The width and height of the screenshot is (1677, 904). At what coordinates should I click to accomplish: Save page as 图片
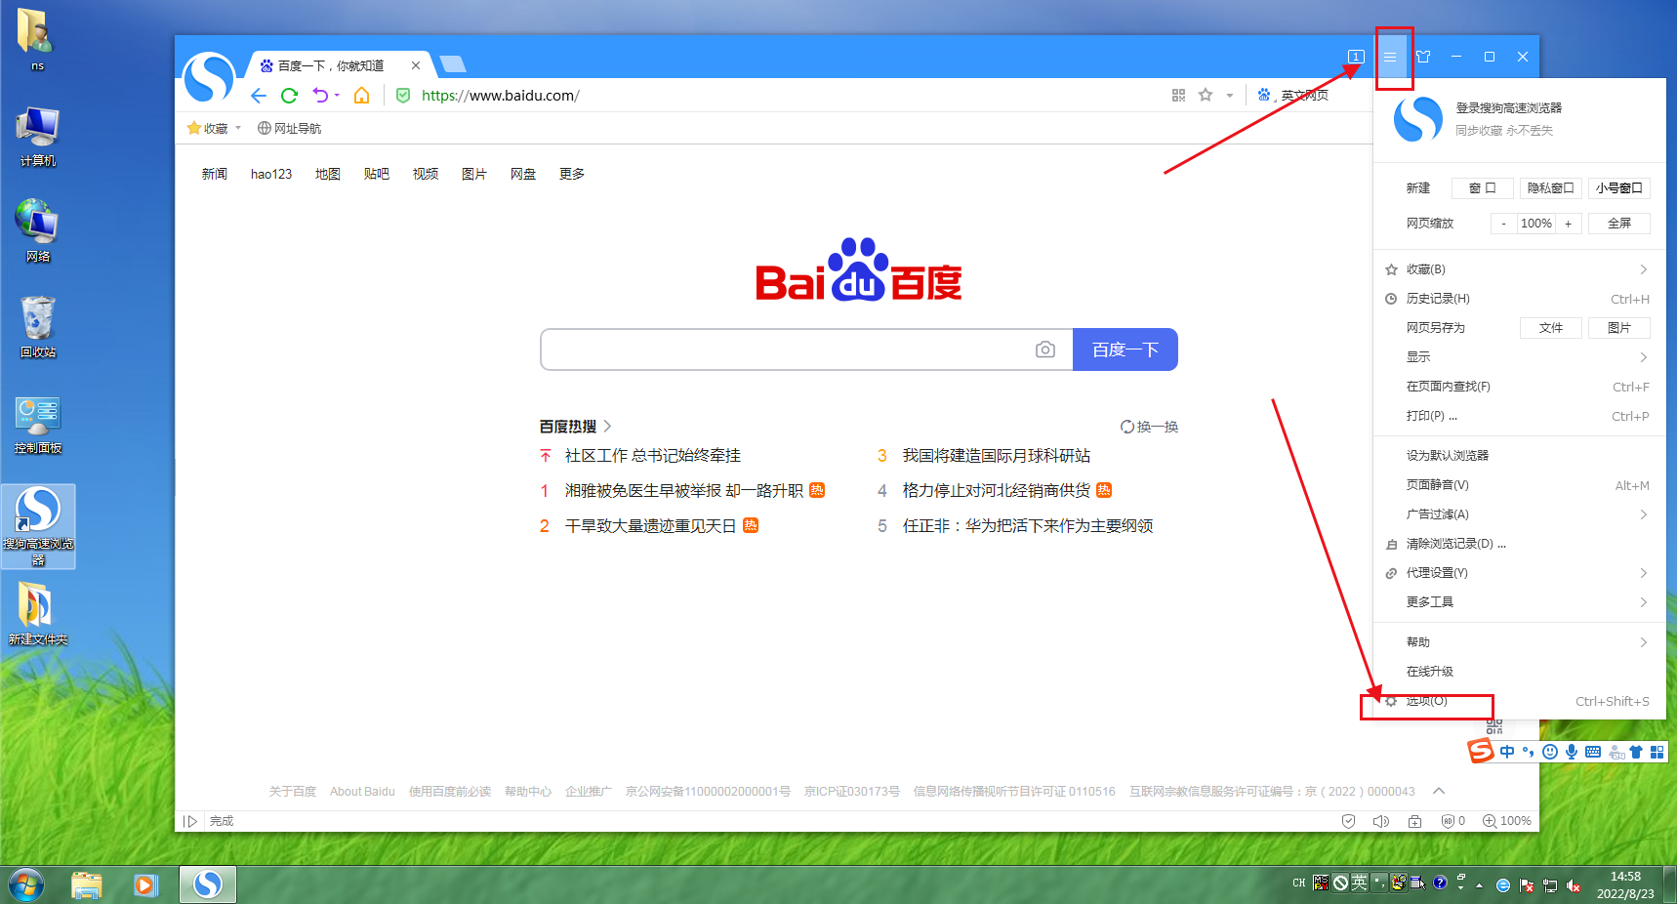pyautogui.click(x=1619, y=328)
